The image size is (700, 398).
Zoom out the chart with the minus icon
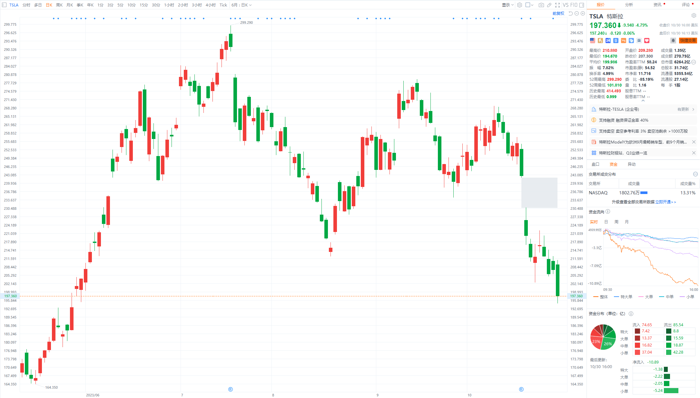[577, 14]
